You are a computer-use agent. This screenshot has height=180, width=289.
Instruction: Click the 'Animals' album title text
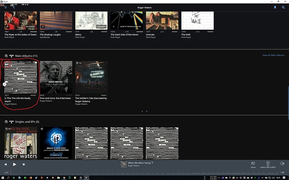click(150, 35)
